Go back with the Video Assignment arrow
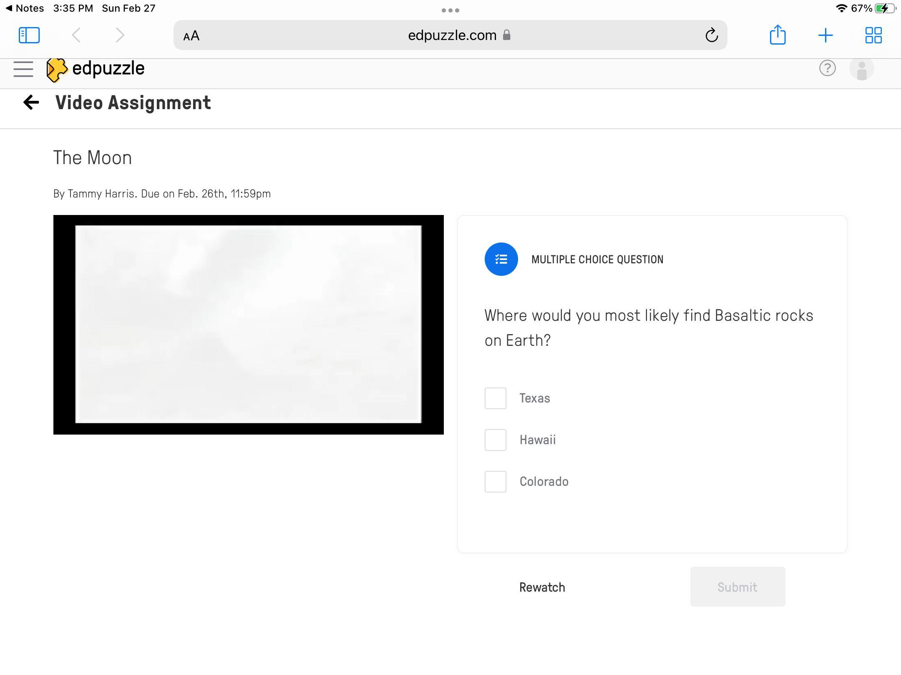901x675 pixels. 31,102
